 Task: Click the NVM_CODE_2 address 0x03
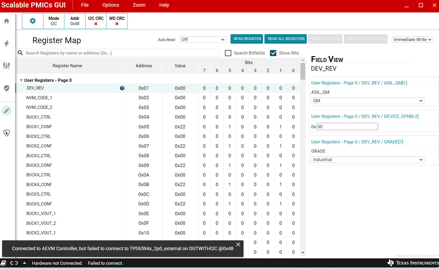[x=144, y=107]
